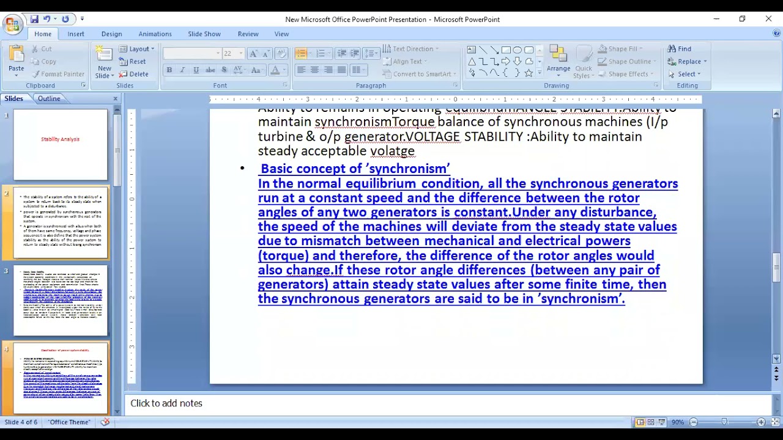Zoom in with the plus button

pyautogui.click(x=761, y=422)
